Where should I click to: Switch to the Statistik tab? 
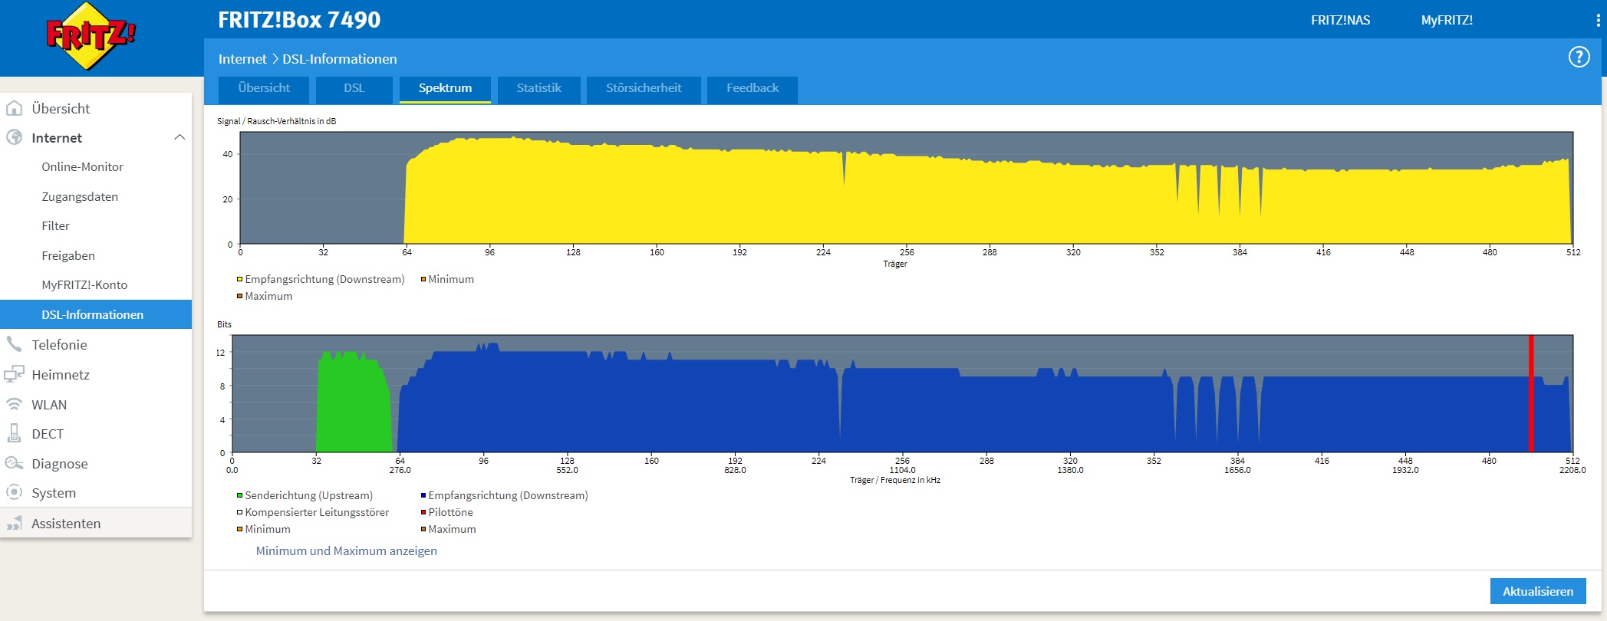tap(538, 89)
